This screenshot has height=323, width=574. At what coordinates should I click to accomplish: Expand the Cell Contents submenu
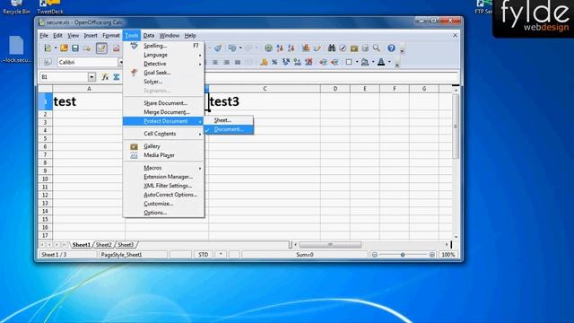coord(163,134)
